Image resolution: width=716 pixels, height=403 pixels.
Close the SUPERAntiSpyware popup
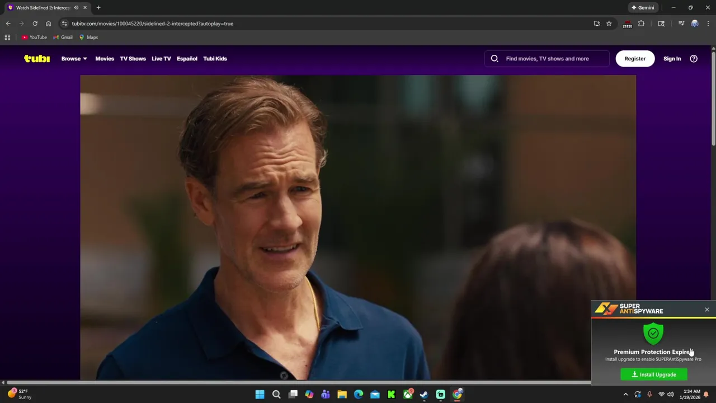pyautogui.click(x=707, y=310)
